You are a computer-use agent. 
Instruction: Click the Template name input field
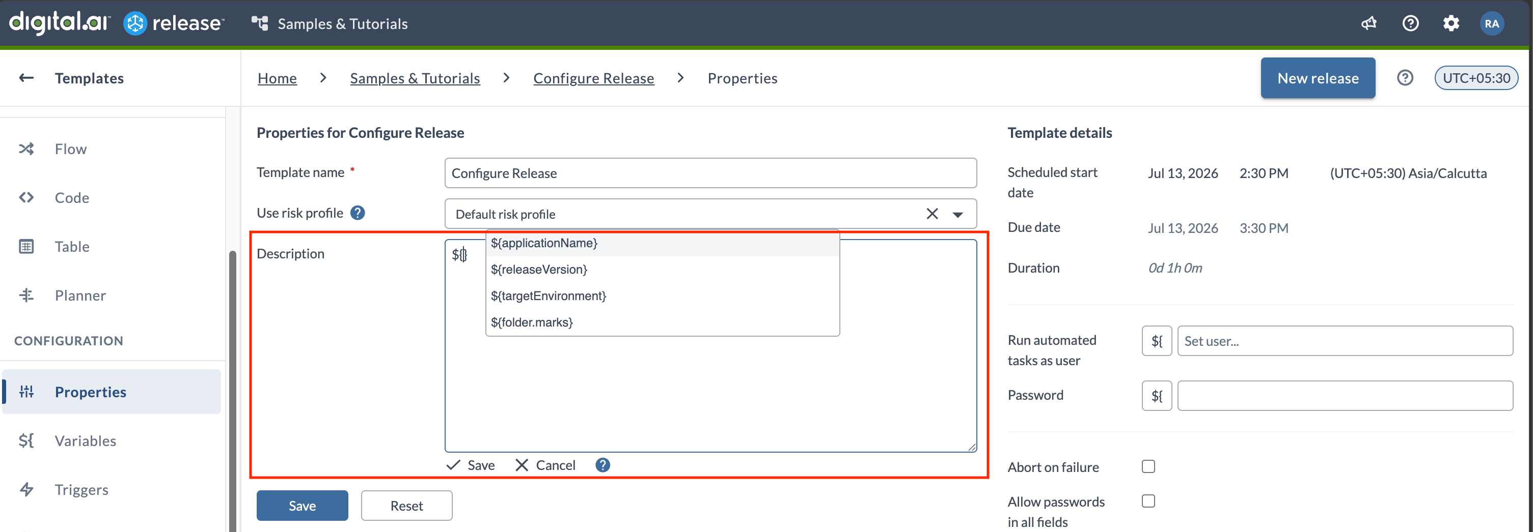click(710, 173)
